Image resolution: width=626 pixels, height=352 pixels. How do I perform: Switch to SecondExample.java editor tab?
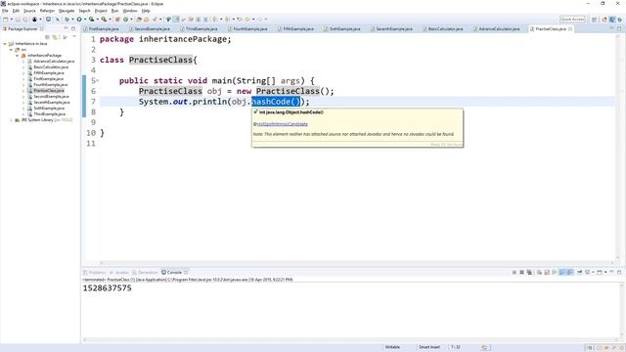(x=150, y=28)
